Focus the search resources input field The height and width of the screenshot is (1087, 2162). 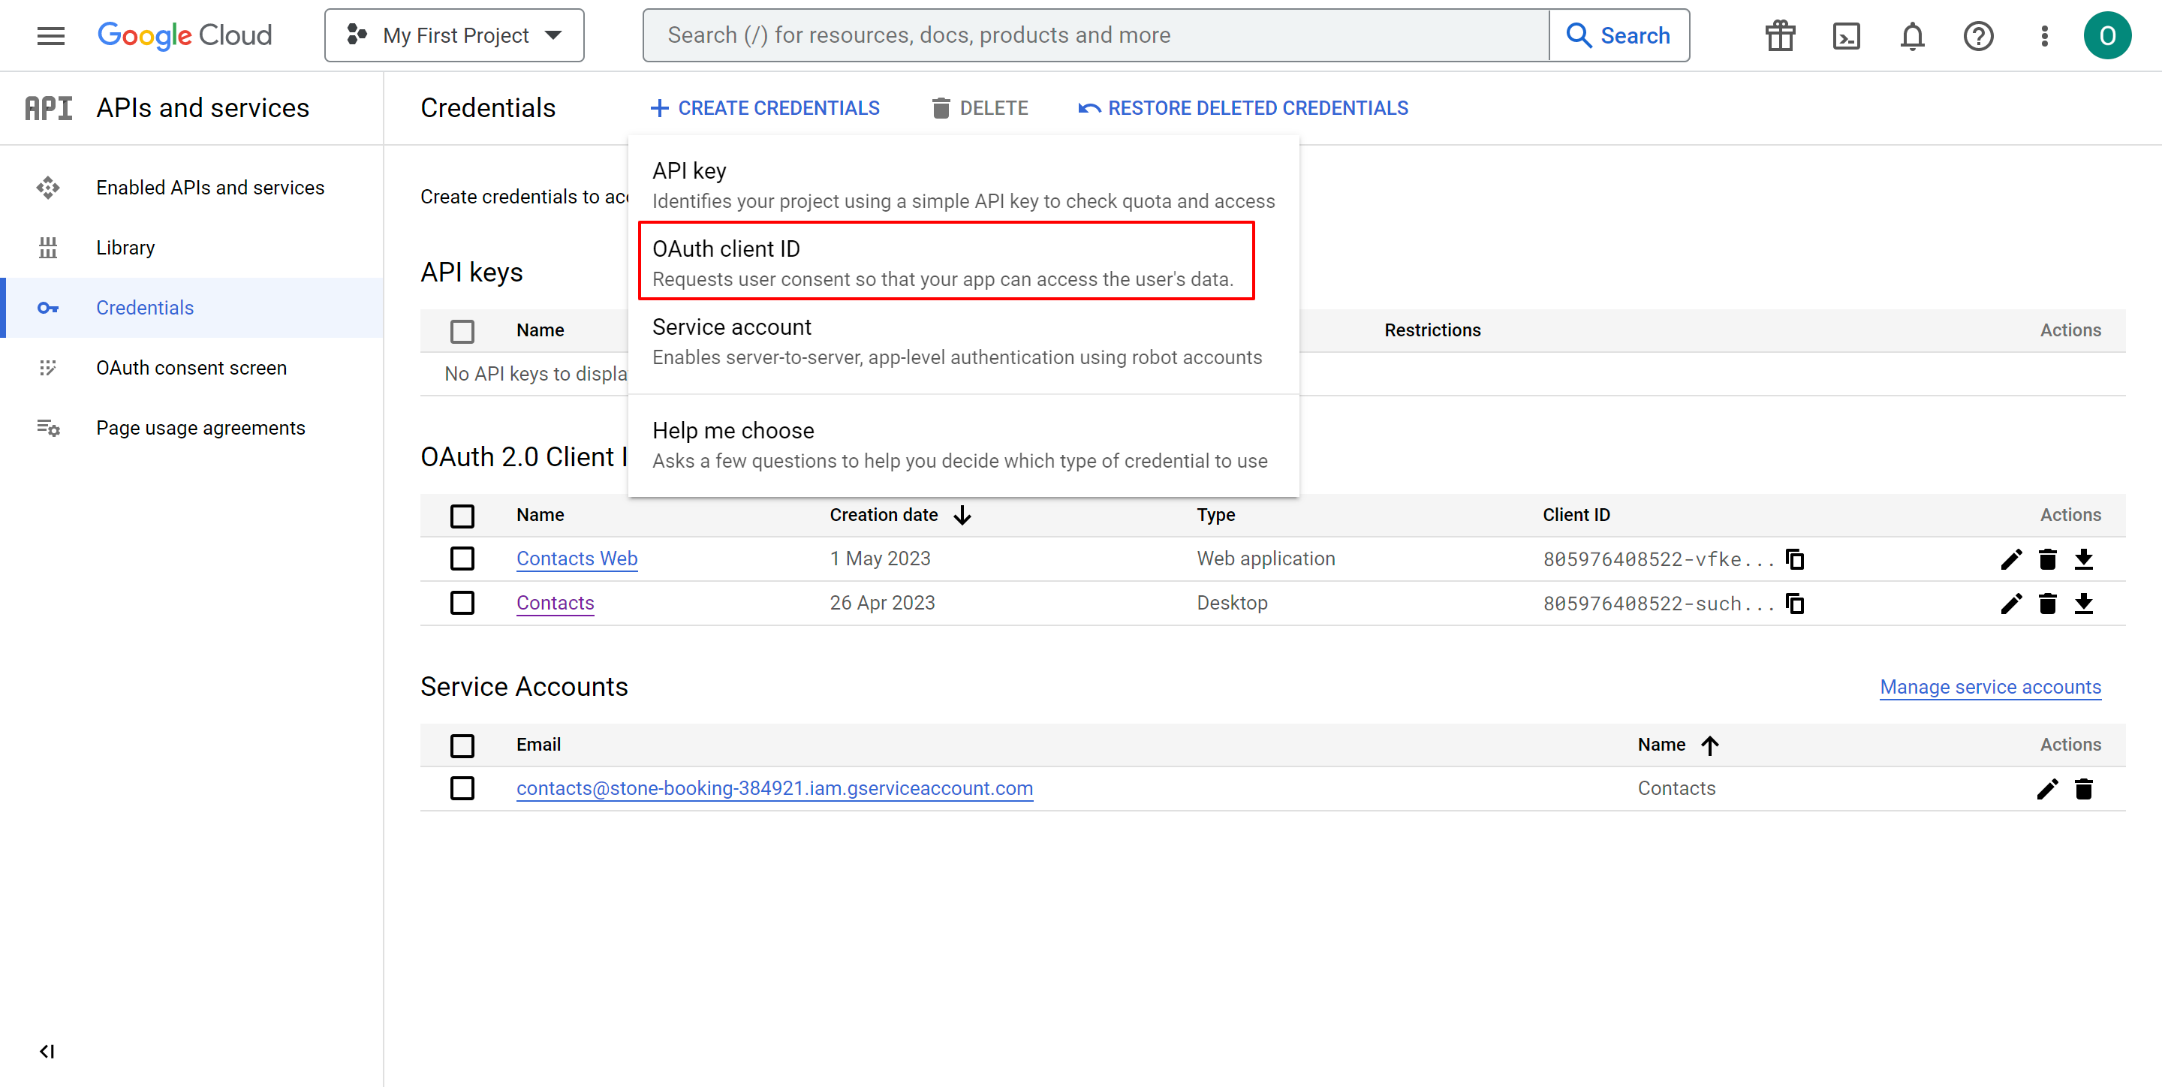point(1096,35)
